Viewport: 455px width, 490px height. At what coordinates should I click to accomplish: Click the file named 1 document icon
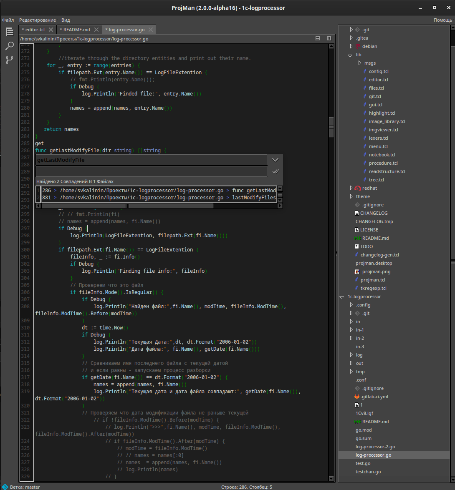[x=357, y=405]
